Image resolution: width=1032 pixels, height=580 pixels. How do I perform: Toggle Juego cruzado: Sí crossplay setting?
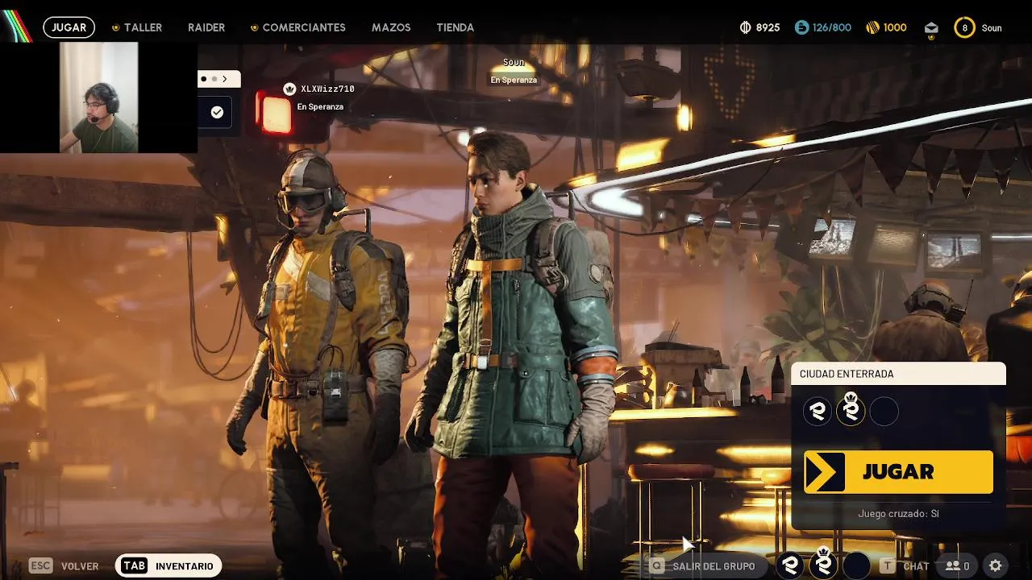coord(898,513)
